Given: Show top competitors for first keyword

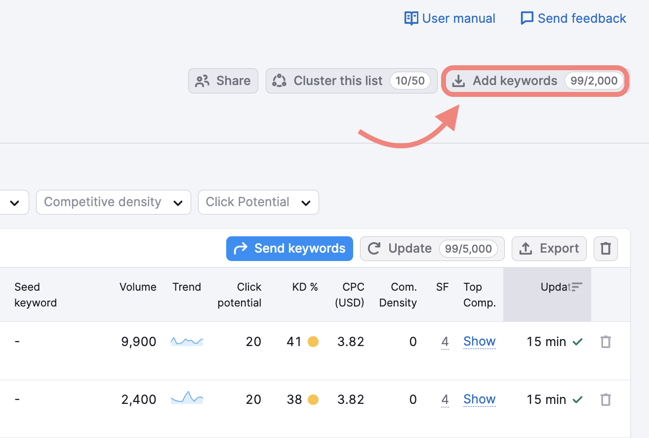Looking at the screenshot, I should click(479, 342).
